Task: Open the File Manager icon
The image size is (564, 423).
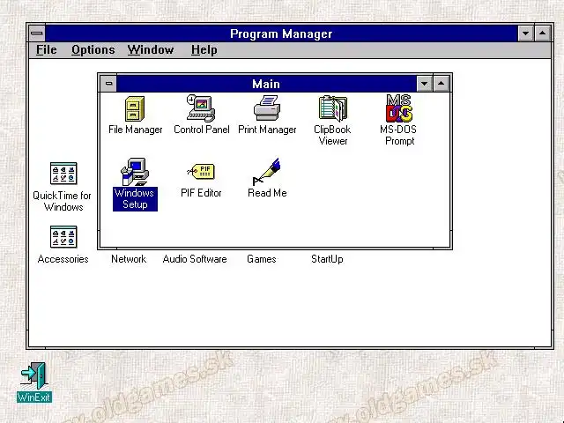Action: coord(135,108)
